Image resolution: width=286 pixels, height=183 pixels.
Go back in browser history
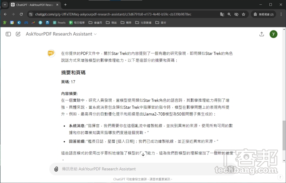(x=5, y=14)
